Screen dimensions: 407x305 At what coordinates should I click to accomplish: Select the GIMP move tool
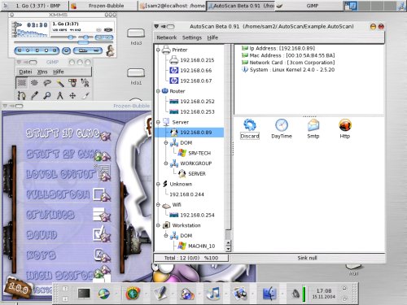tap(72, 95)
